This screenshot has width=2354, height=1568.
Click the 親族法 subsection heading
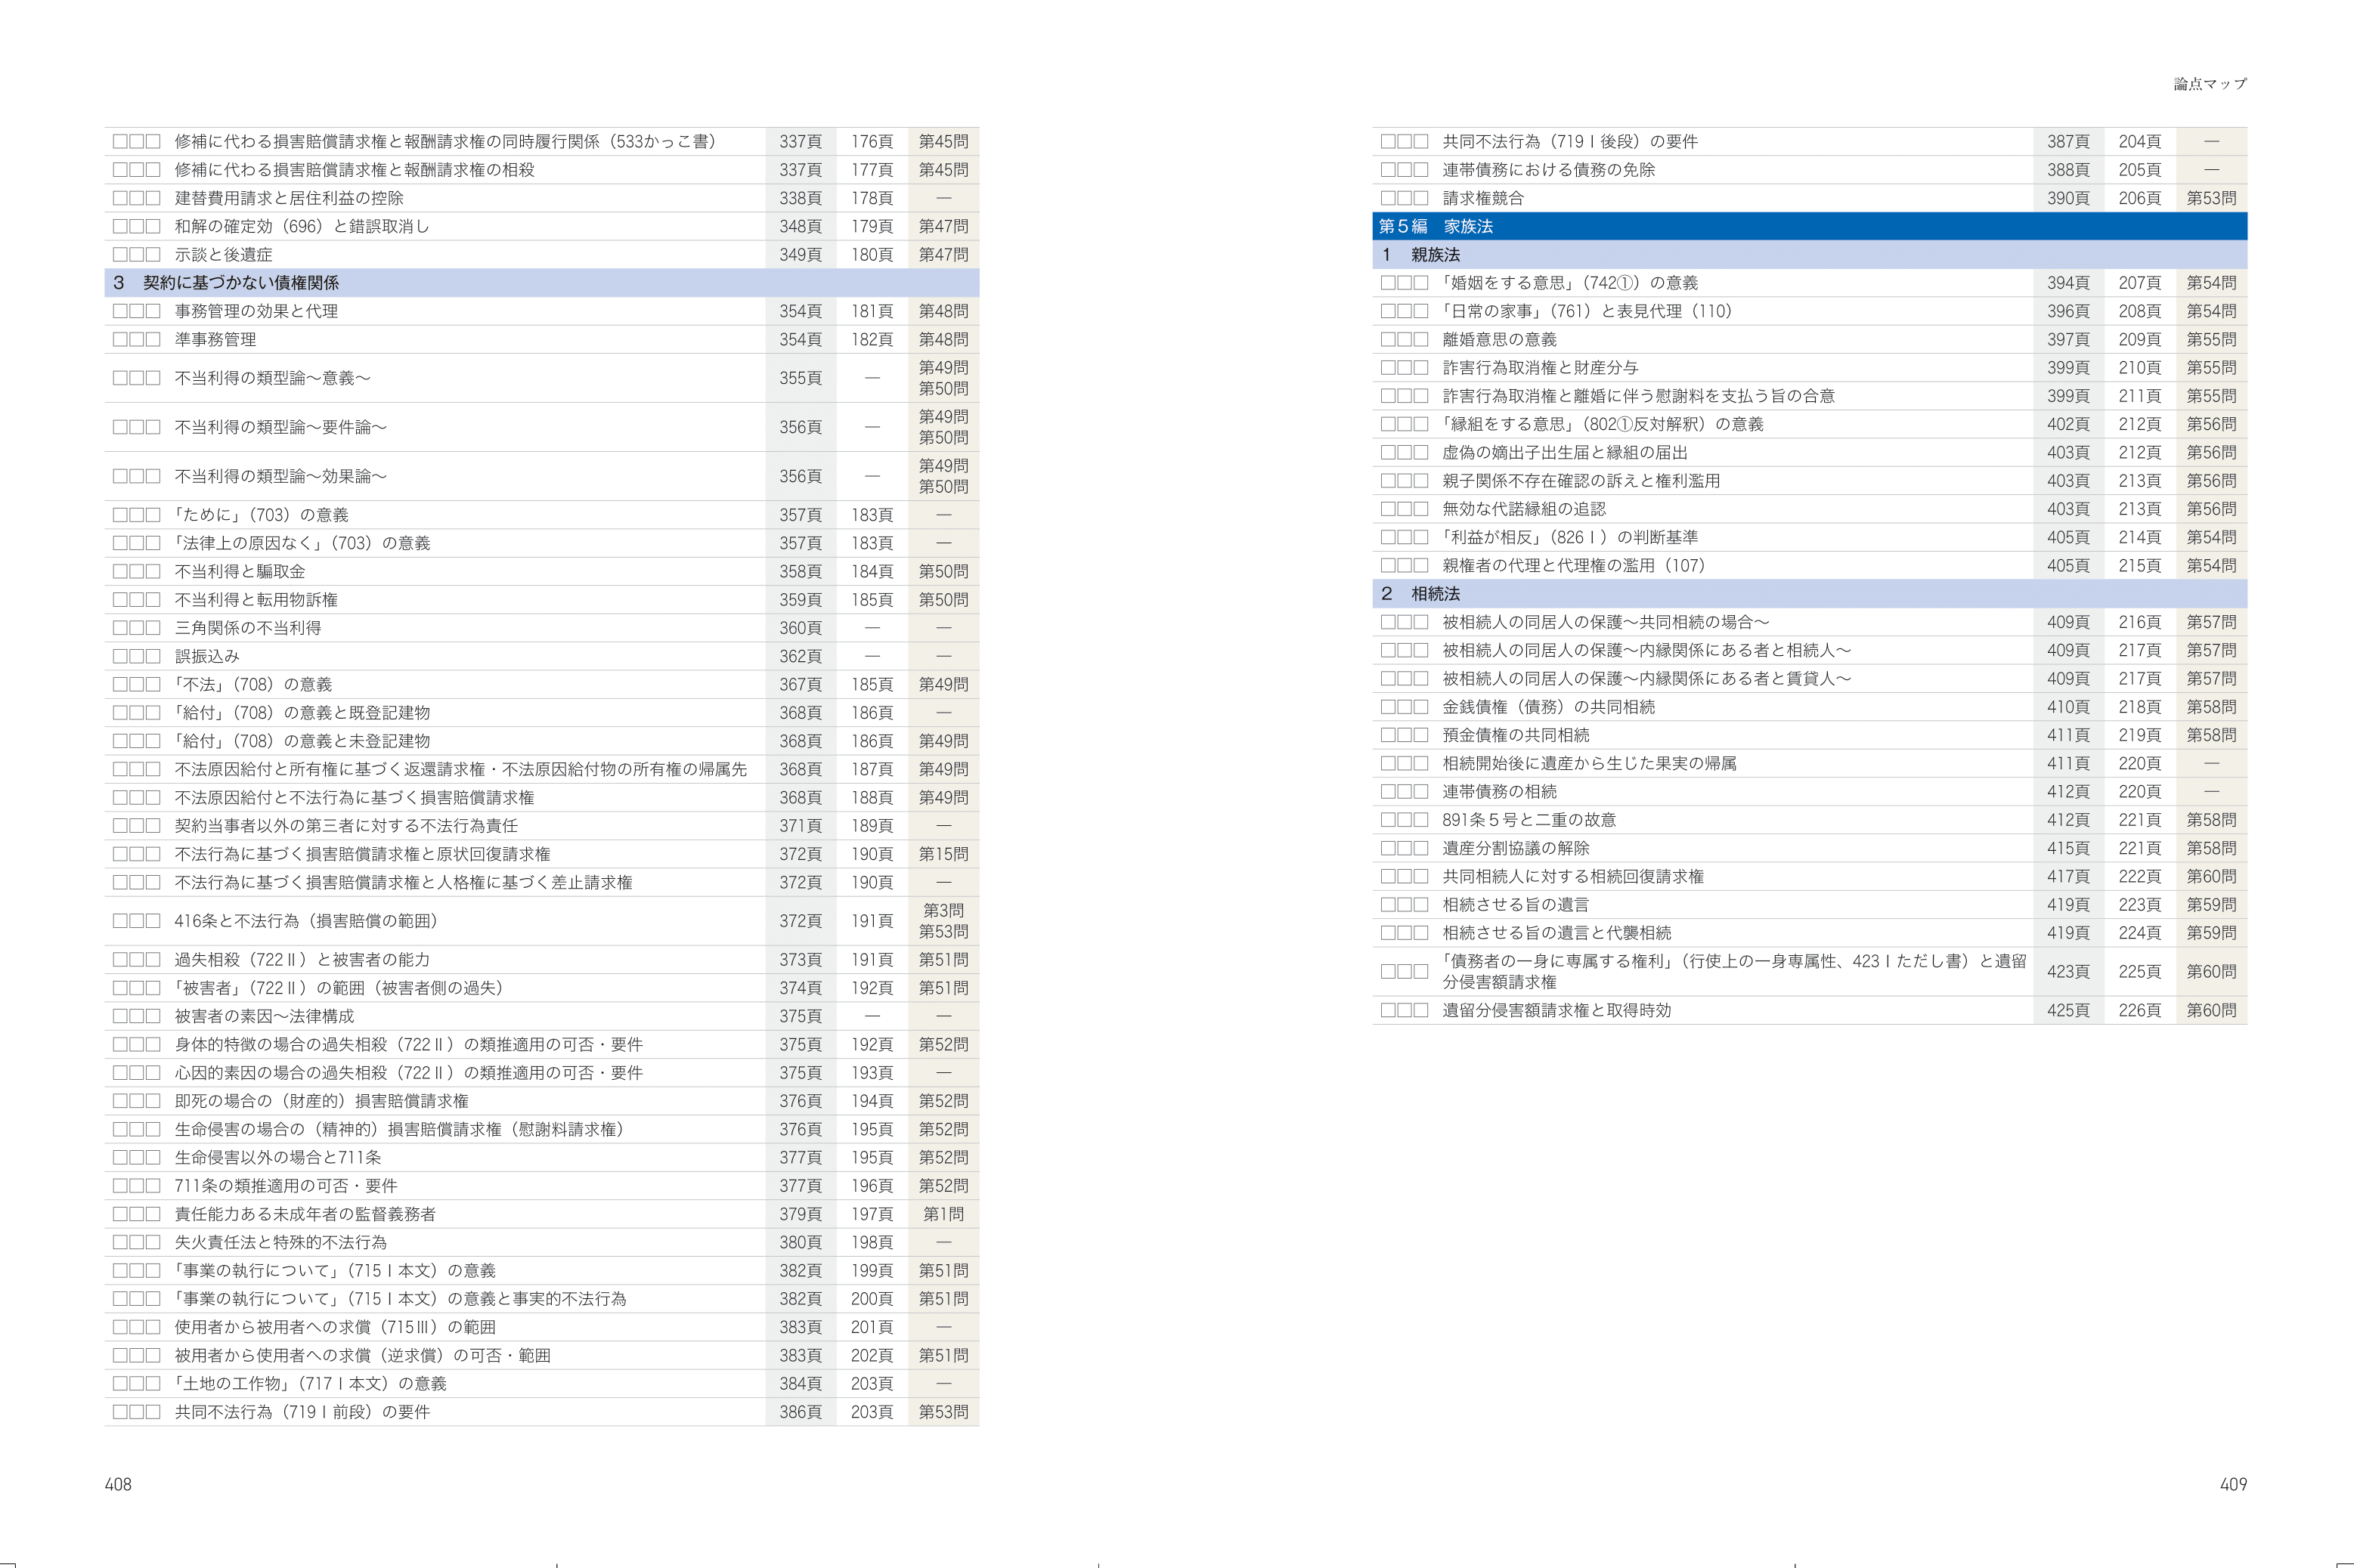[x=1435, y=255]
